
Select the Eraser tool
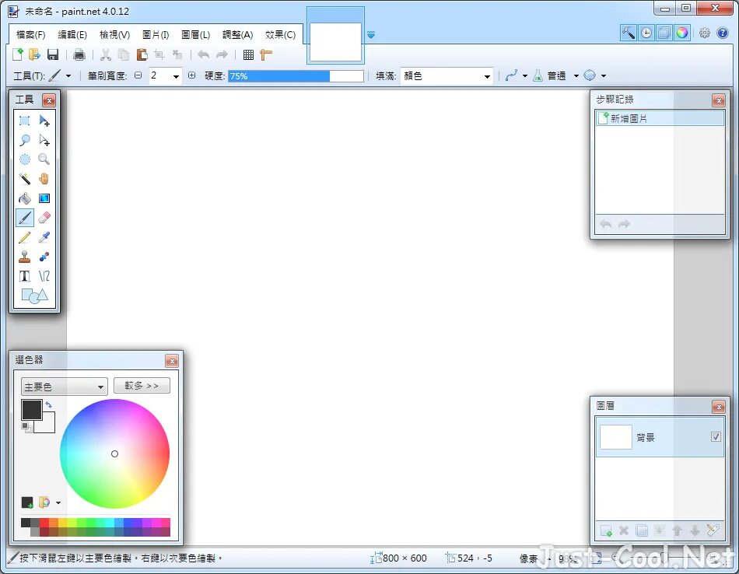44,218
